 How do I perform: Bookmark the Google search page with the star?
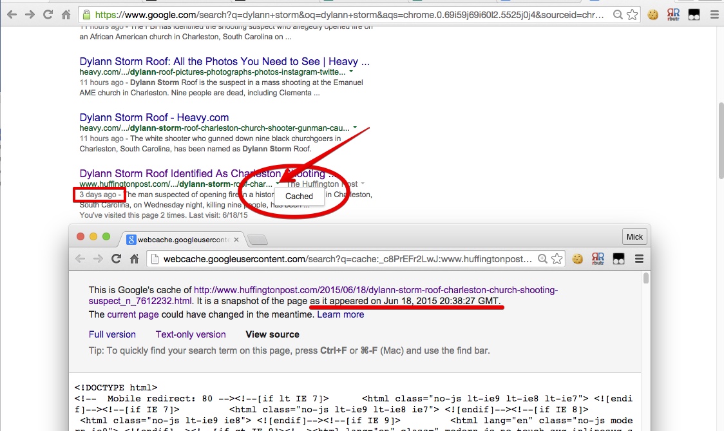click(x=632, y=15)
